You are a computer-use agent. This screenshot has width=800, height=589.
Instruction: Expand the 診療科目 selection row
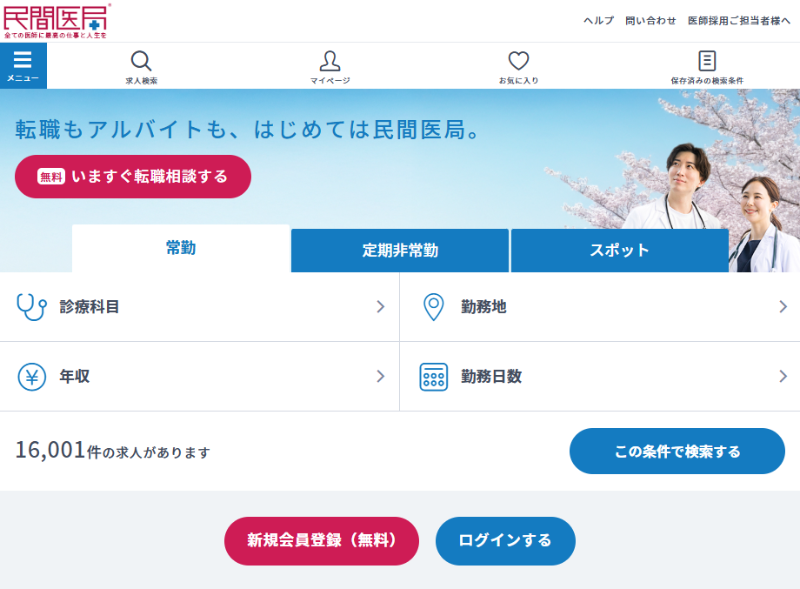[199, 306]
